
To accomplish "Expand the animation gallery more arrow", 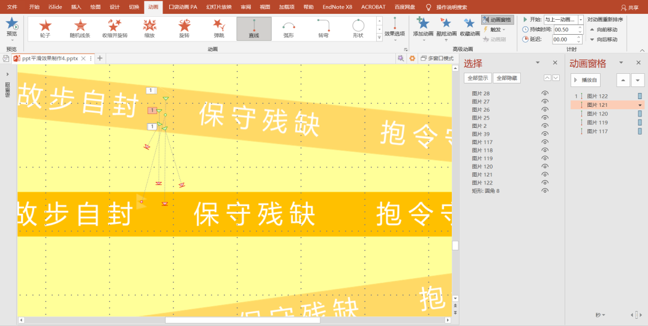I will (x=379, y=37).
